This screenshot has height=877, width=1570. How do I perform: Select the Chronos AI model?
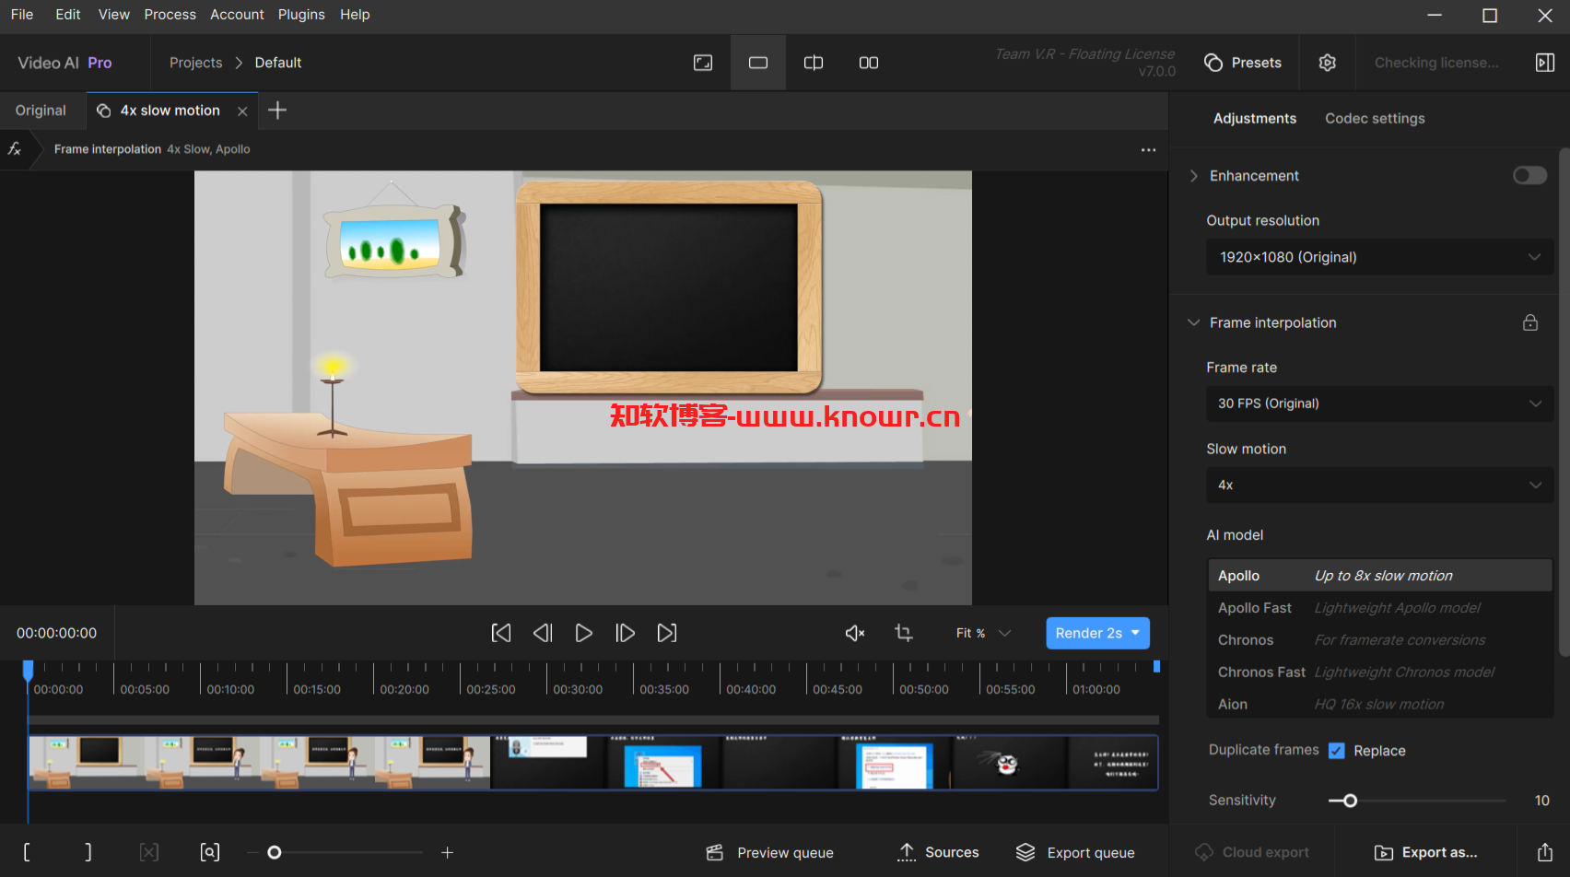click(1379, 640)
